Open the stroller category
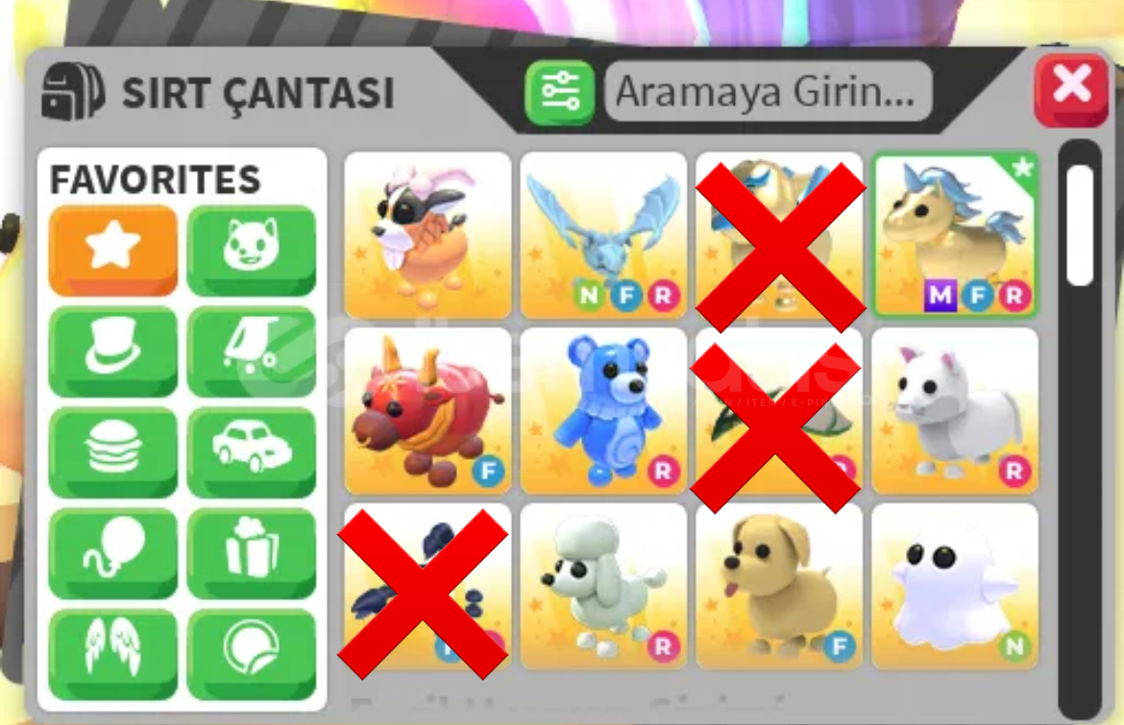The image size is (1124, 725). click(252, 351)
